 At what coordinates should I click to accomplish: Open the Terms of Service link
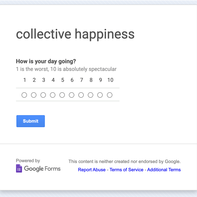point(127,170)
